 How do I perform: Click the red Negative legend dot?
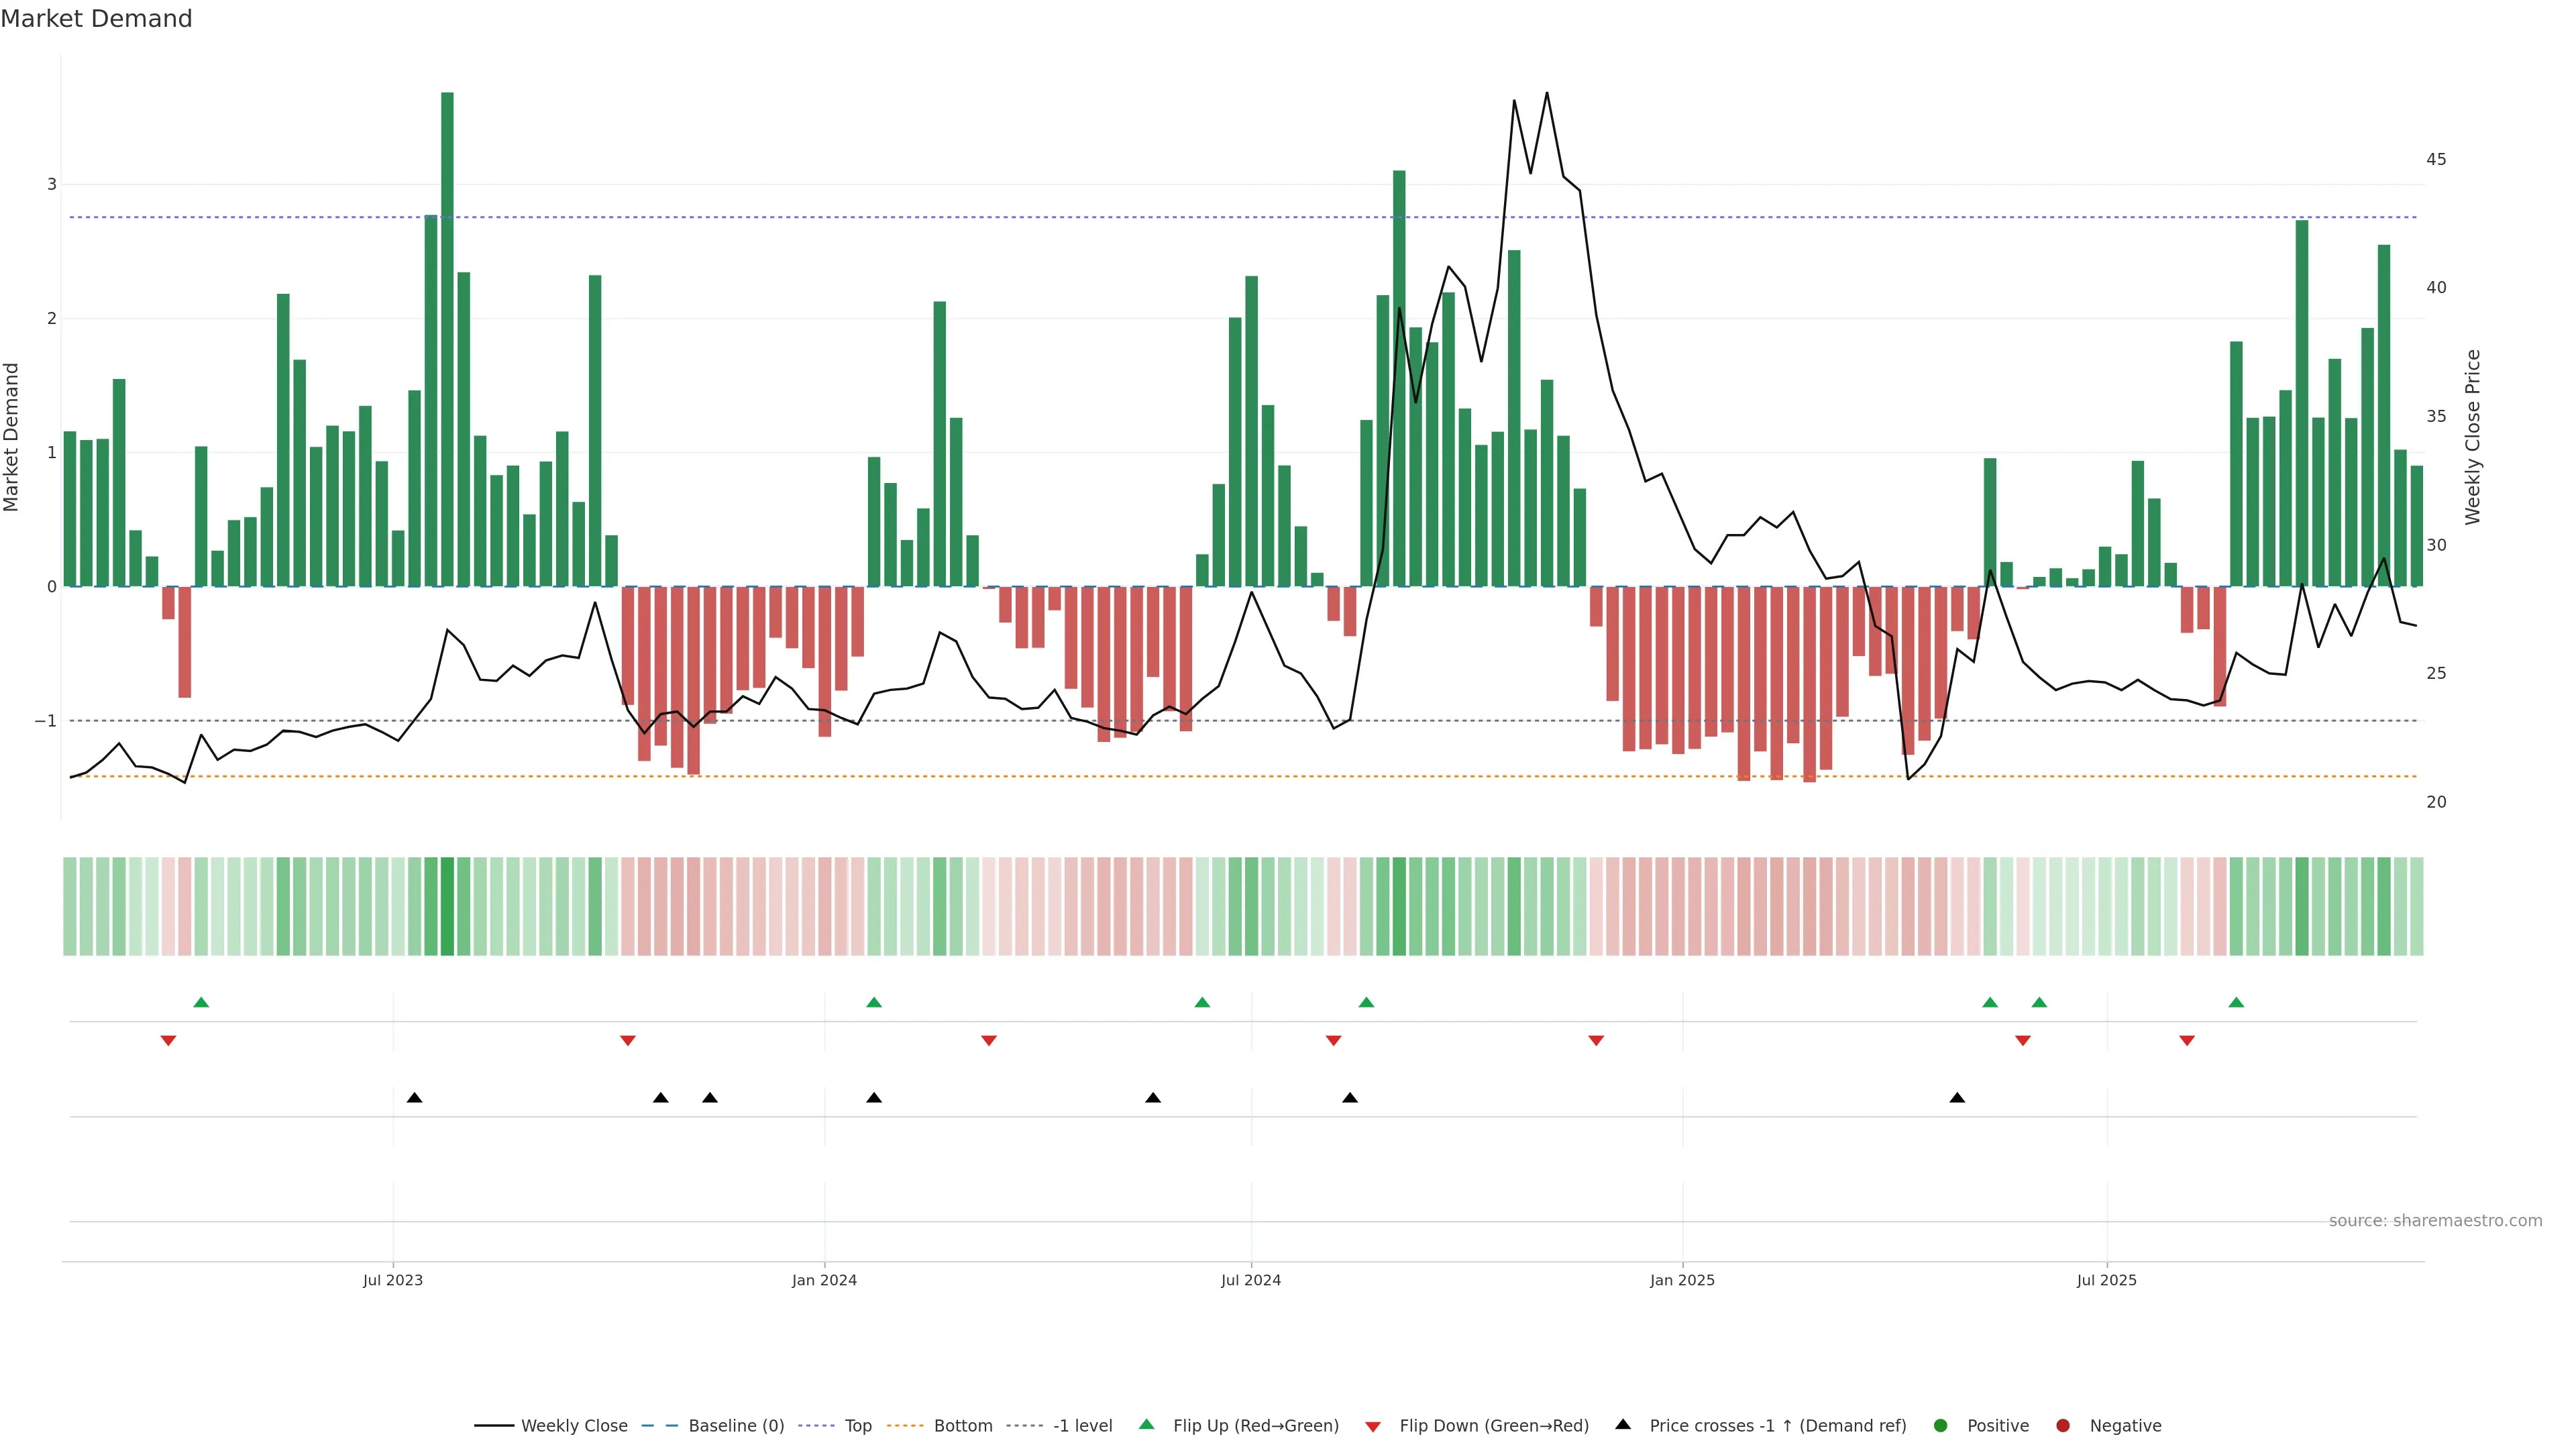(2063, 1426)
